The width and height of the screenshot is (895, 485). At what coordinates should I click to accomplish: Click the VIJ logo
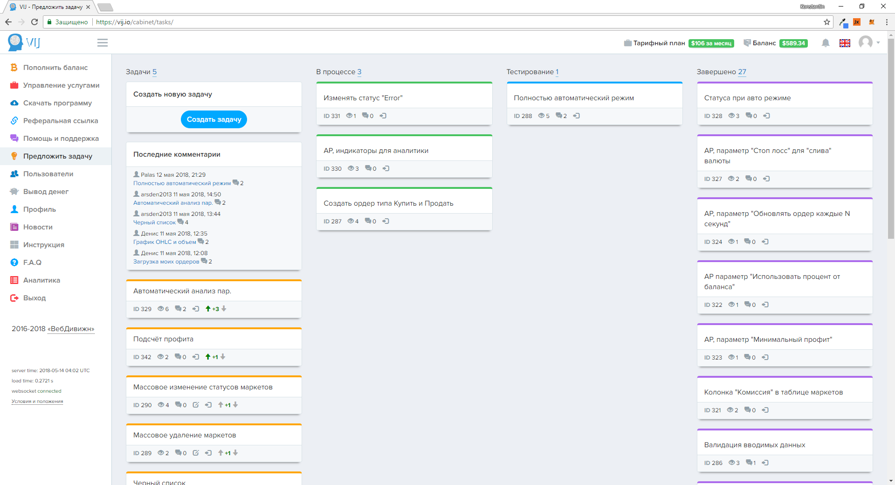(x=24, y=42)
